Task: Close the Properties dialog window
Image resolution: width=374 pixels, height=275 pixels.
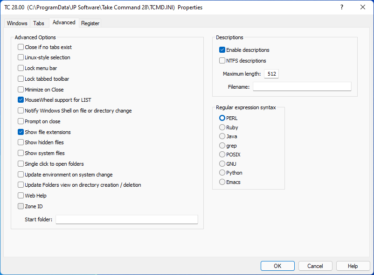Action: 363,7
